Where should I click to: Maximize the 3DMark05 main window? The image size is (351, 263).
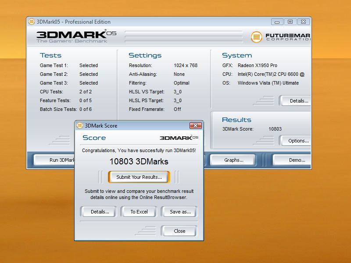290,21
